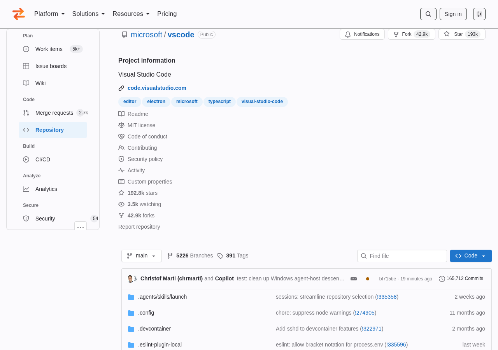Open the 5226 Branches link
498x350 pixels.
click(x=190, y=255)
